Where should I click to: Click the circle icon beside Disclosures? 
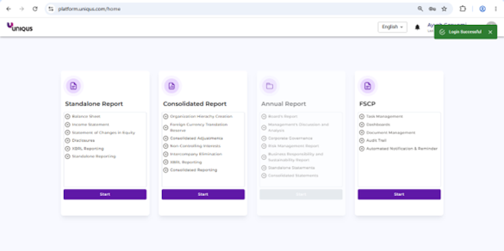67,141
